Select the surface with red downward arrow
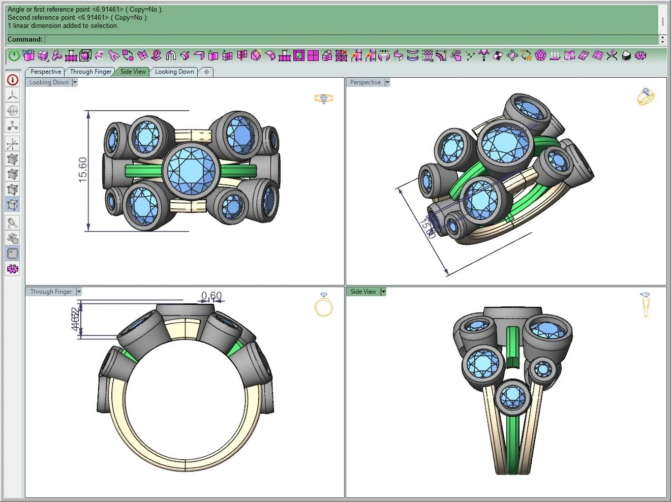Screen dimensions: 671x502 [x=241, y=55]
